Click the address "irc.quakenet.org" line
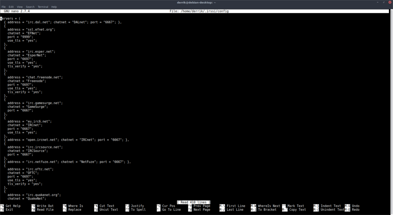Viewport: 393px width, 215px height. coord(34,195)
